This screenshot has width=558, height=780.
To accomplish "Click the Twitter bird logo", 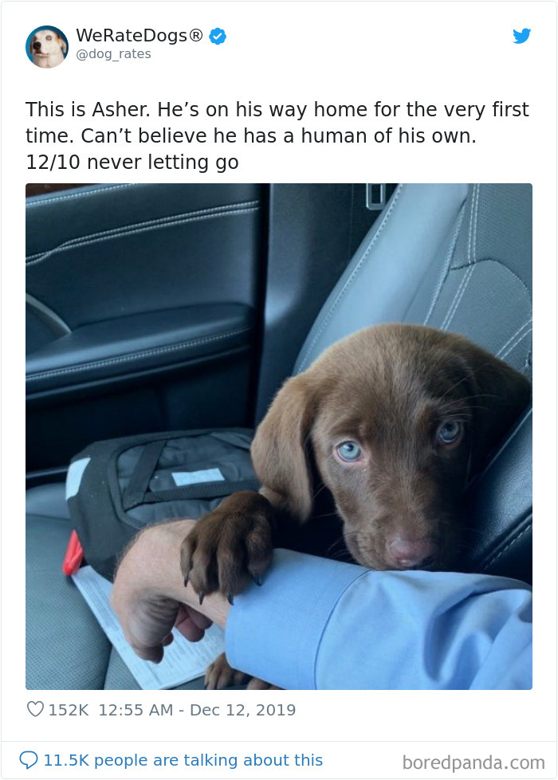I will pyautogui.click(x=522, y=36).
